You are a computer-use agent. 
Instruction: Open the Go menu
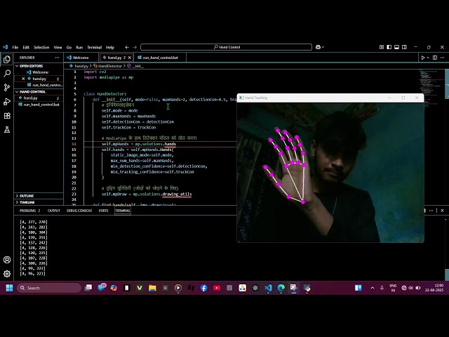[x=69, y=47]
